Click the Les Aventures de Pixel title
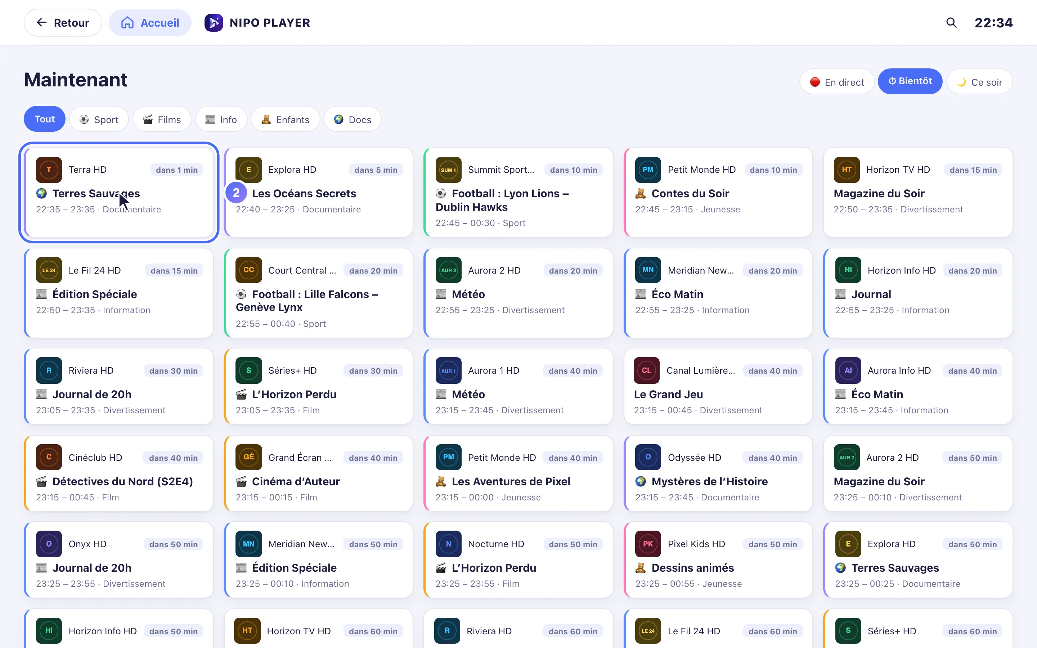The width and height of the screenshot is (1037, 648). (x=511, y=481)
